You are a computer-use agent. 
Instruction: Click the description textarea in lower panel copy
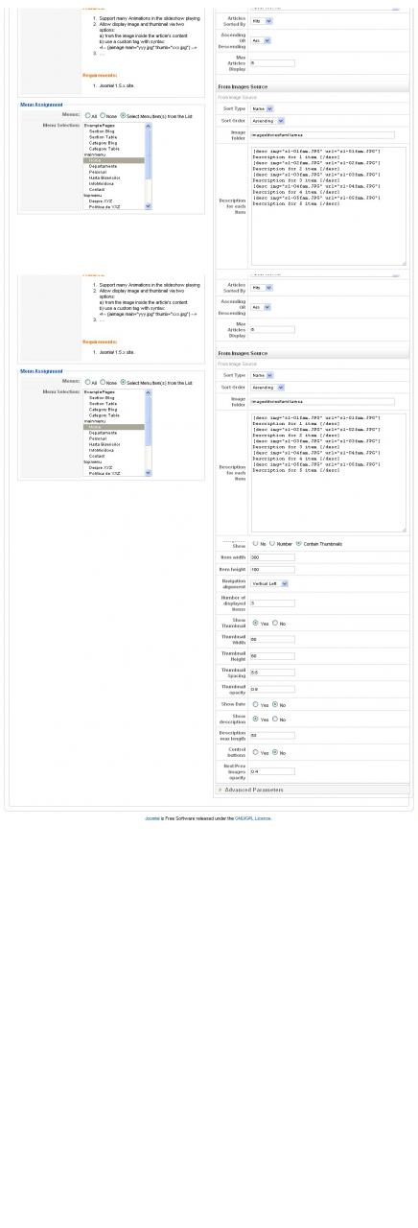point(328,473)
